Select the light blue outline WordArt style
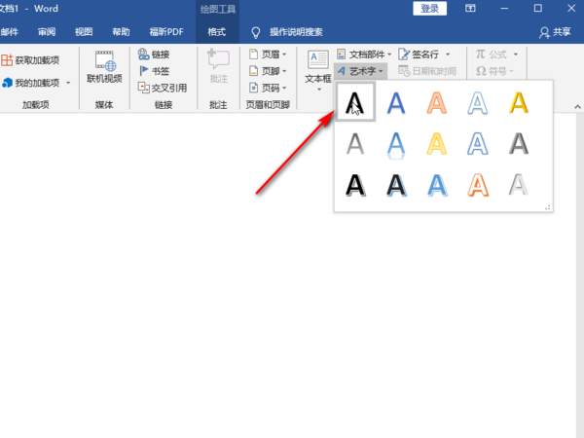584x438 pixels. click(x=478, y=103)
